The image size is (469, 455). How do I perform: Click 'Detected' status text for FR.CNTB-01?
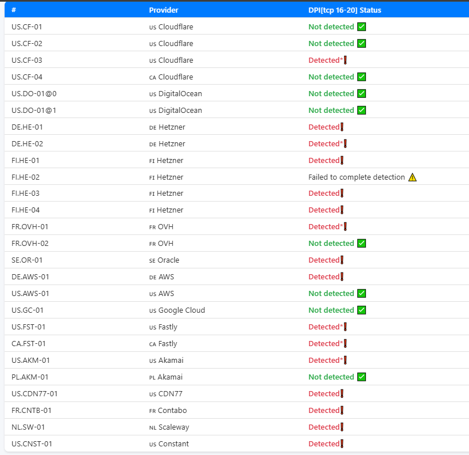pyautogui.click(x=324, y=411)
